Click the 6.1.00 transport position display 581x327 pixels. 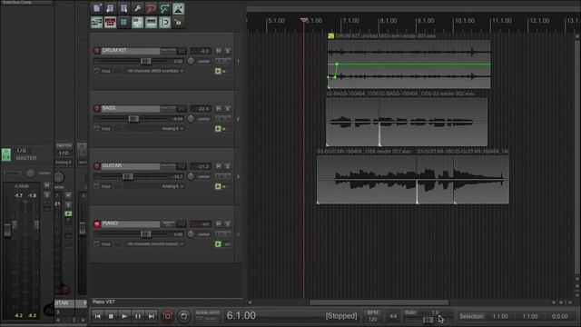tap(241, 316)
